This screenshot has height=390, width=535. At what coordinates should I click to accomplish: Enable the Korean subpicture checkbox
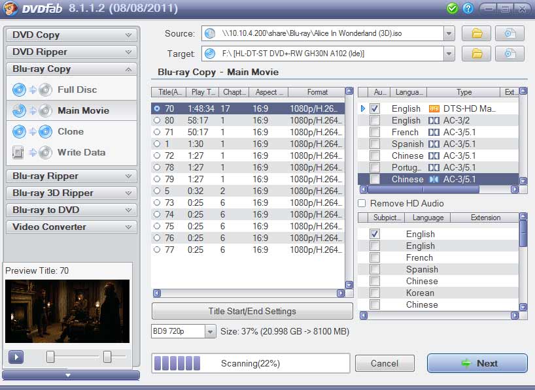point(375,293)
